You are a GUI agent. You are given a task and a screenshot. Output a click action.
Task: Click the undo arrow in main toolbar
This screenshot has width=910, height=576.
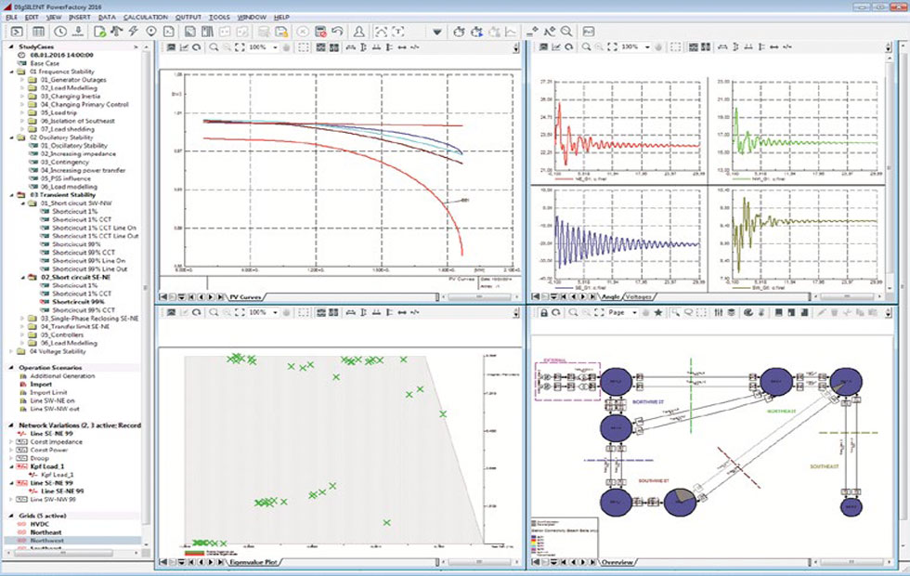tap(337, 32)
